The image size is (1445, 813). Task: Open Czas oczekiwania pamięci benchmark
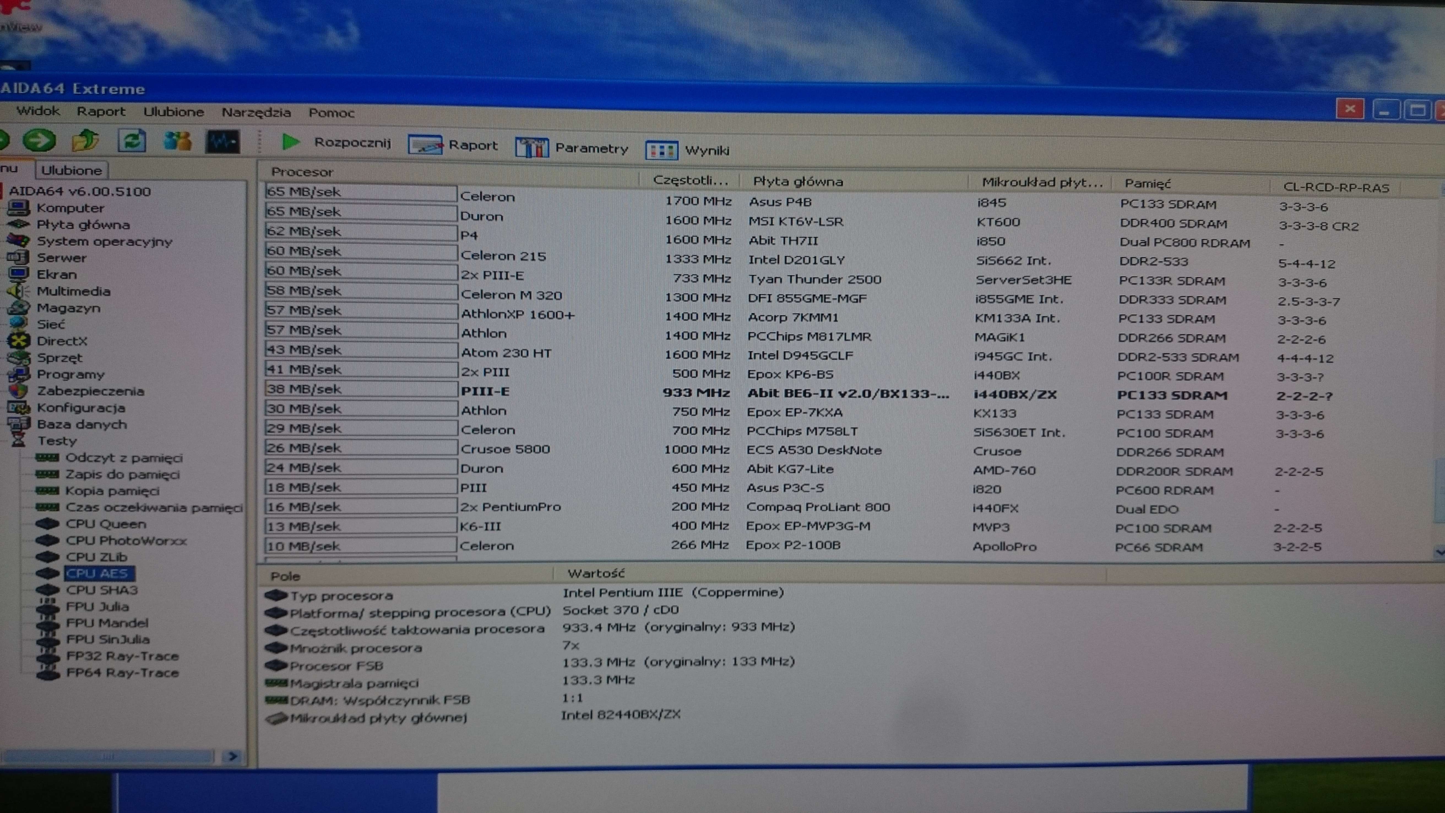tap(154, 507)
